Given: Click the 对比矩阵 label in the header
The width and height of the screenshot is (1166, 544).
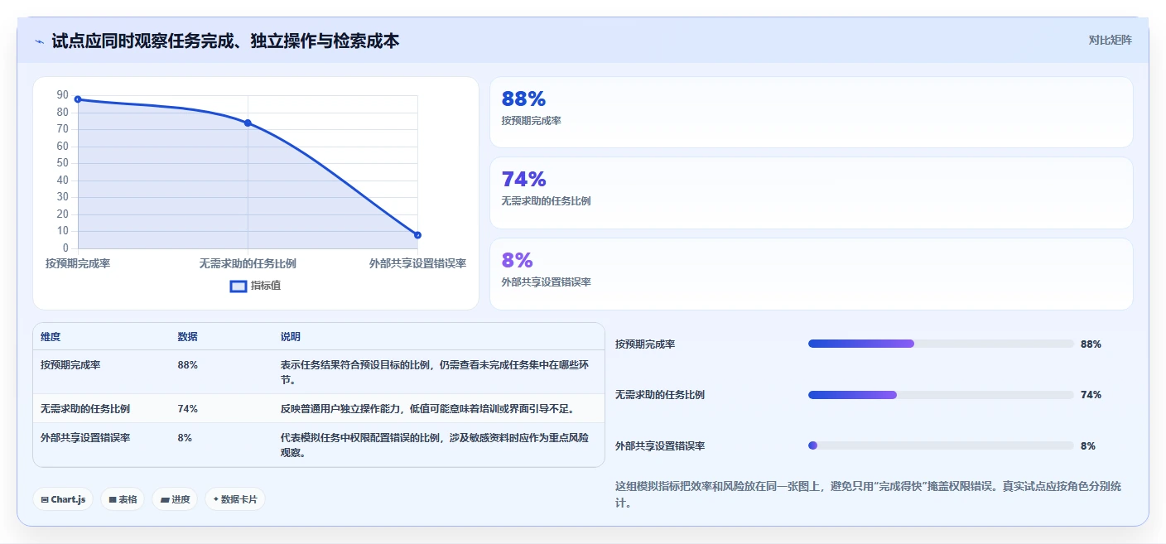Looking at the screenshot, I should pos(1110,40).
